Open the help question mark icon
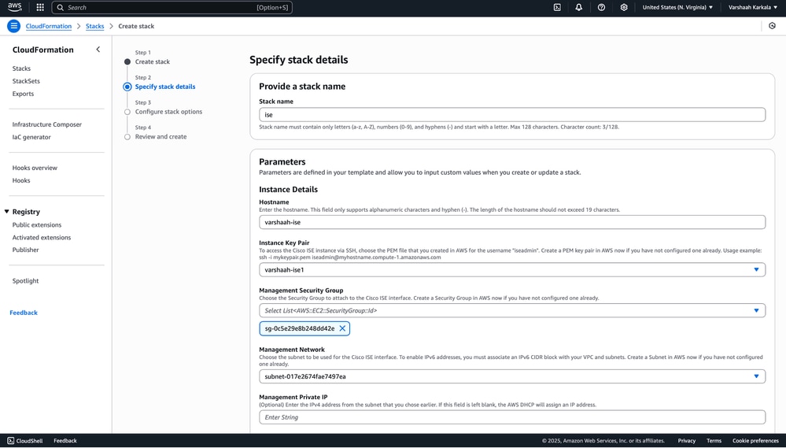This screenshot has width=786, height=448. point(602,8)
